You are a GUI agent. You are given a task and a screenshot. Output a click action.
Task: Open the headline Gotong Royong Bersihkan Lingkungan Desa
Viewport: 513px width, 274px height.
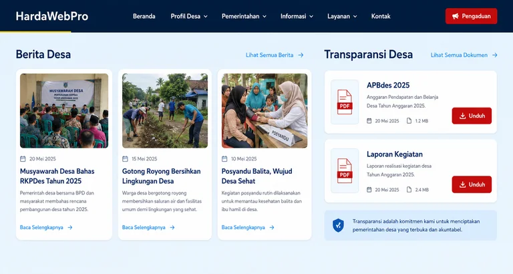pos(161,176)
